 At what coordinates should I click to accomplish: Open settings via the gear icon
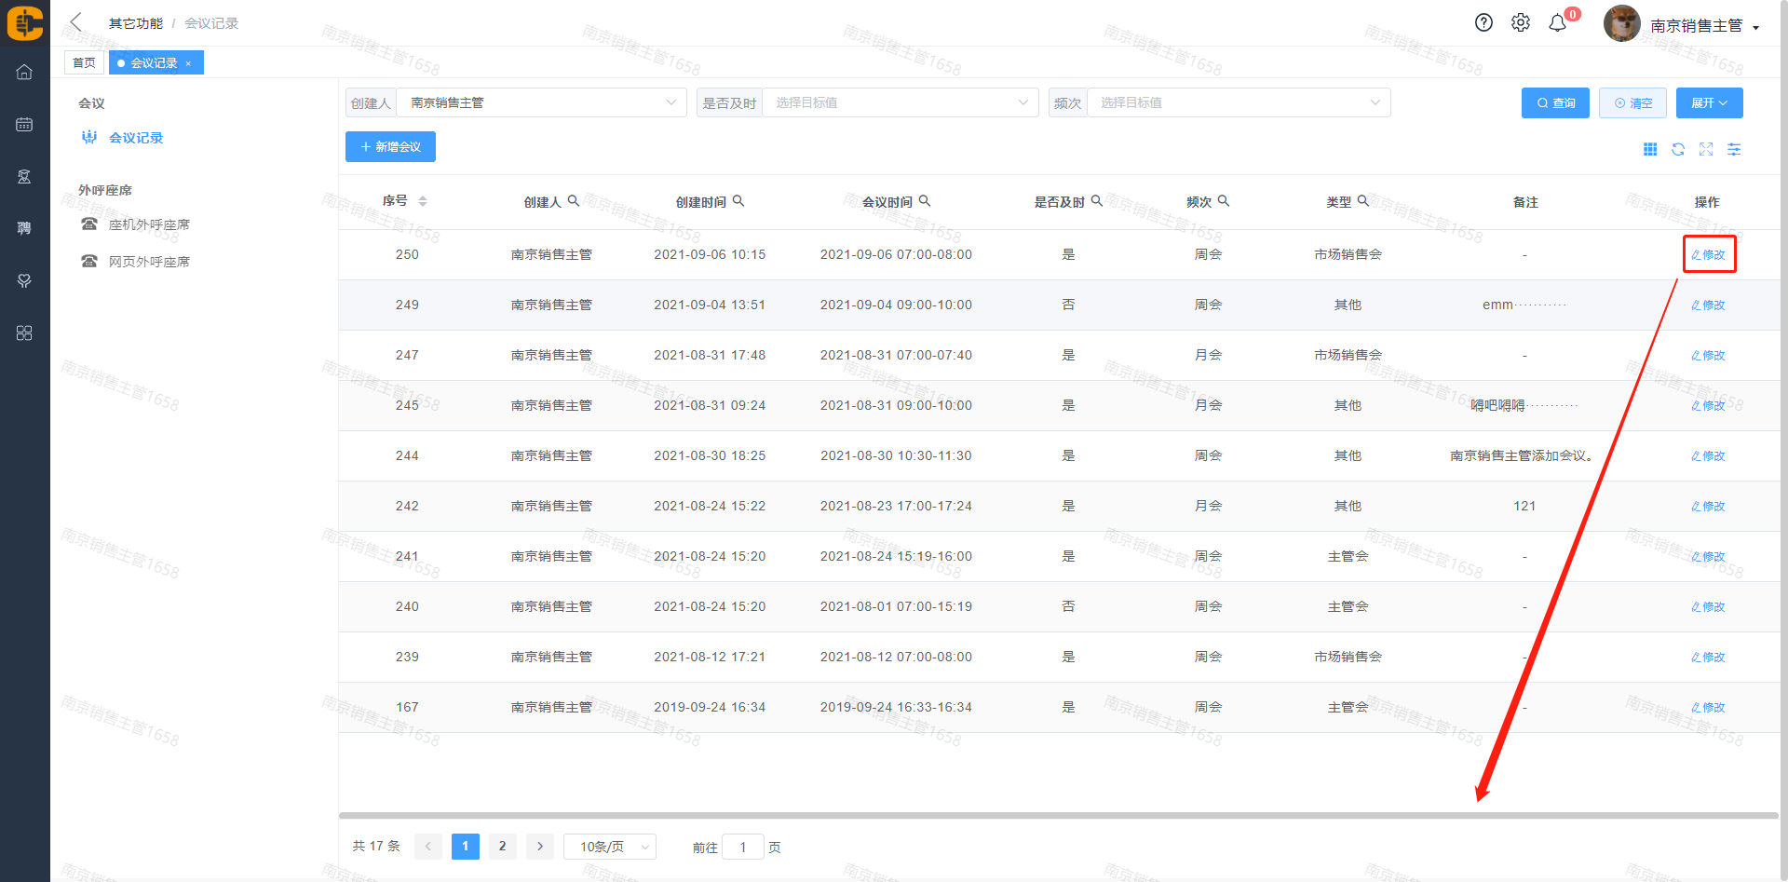(1521, 23)
